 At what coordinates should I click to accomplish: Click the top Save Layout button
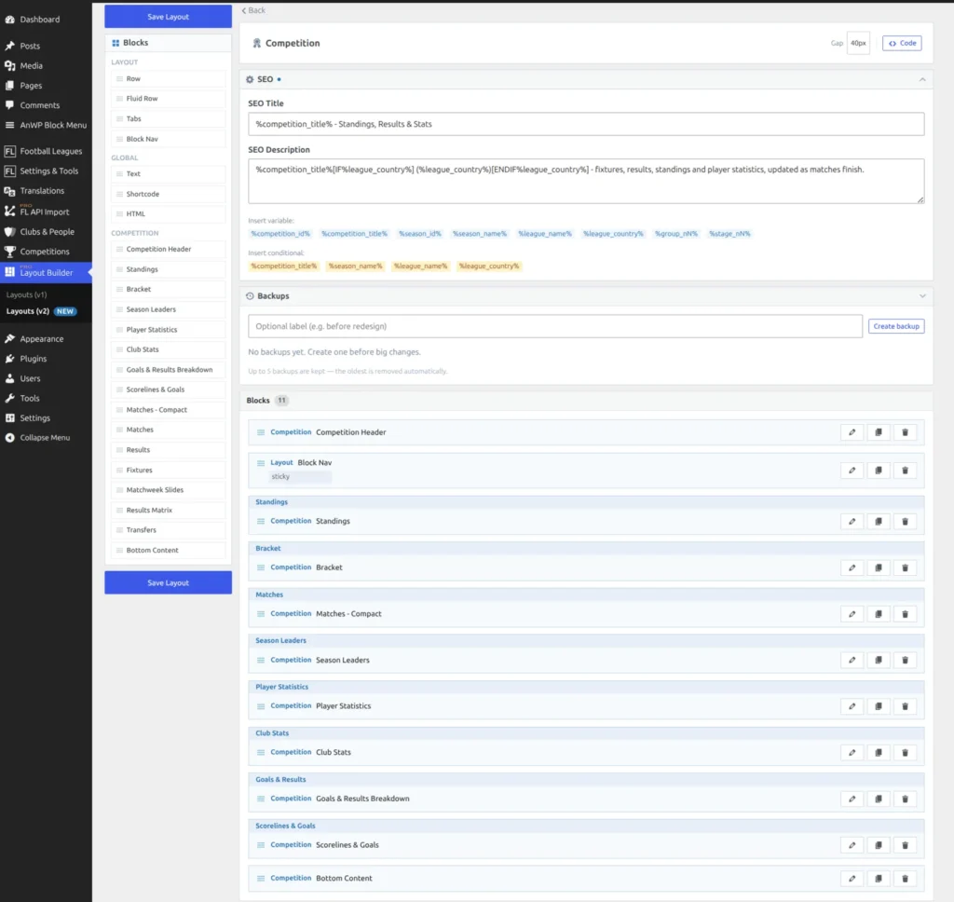point(168,17)
